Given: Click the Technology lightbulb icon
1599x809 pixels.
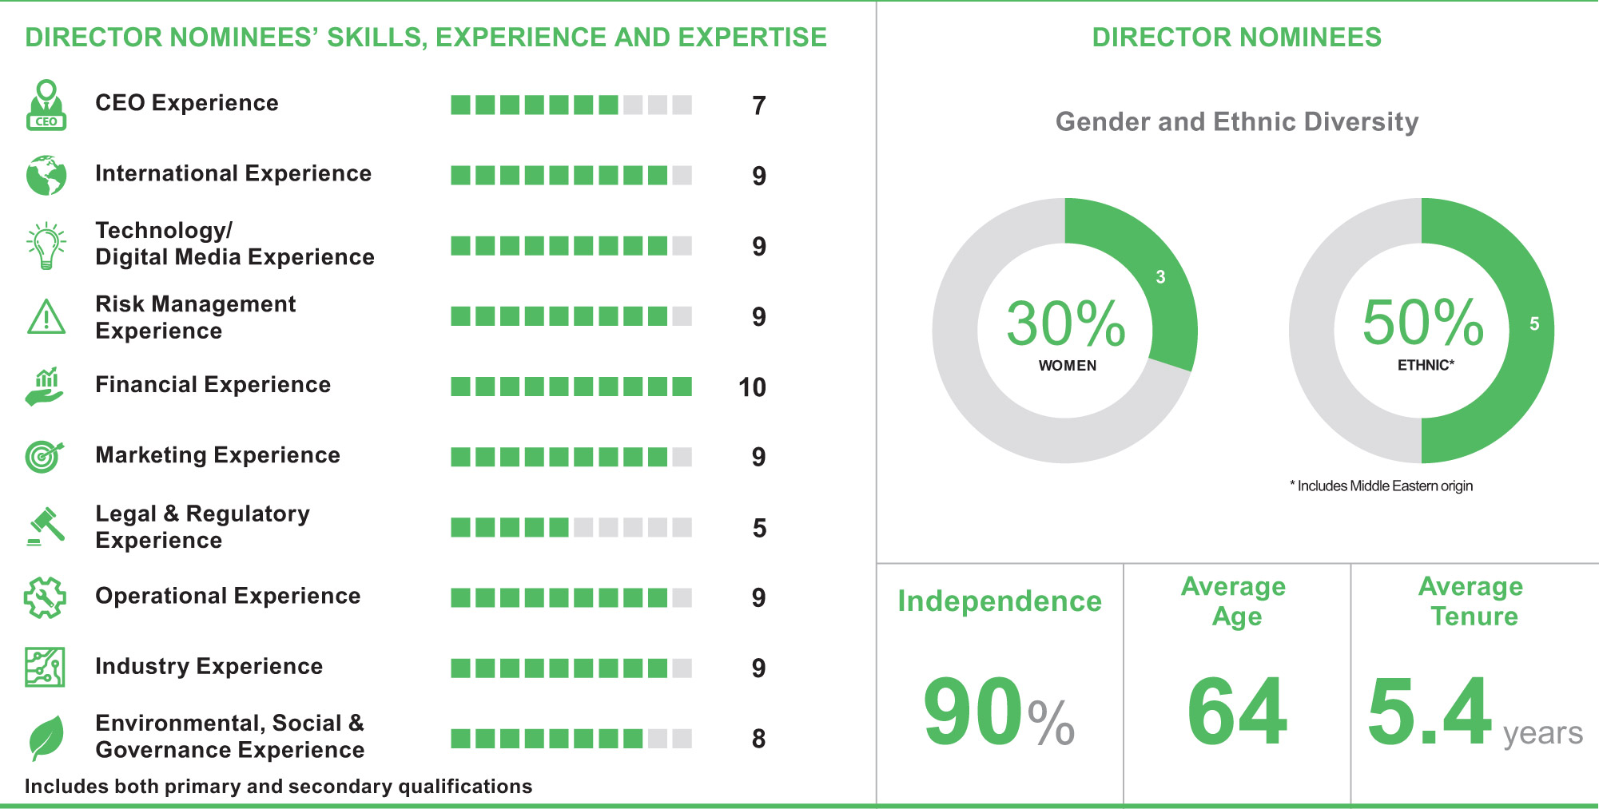Looking at the screenshot, I should click(x=46, y=245).
